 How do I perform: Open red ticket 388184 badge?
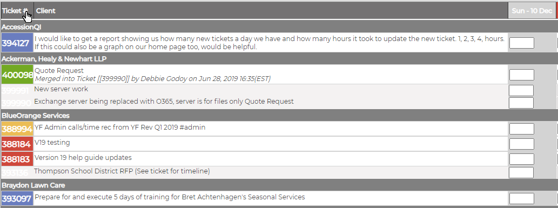17,144
